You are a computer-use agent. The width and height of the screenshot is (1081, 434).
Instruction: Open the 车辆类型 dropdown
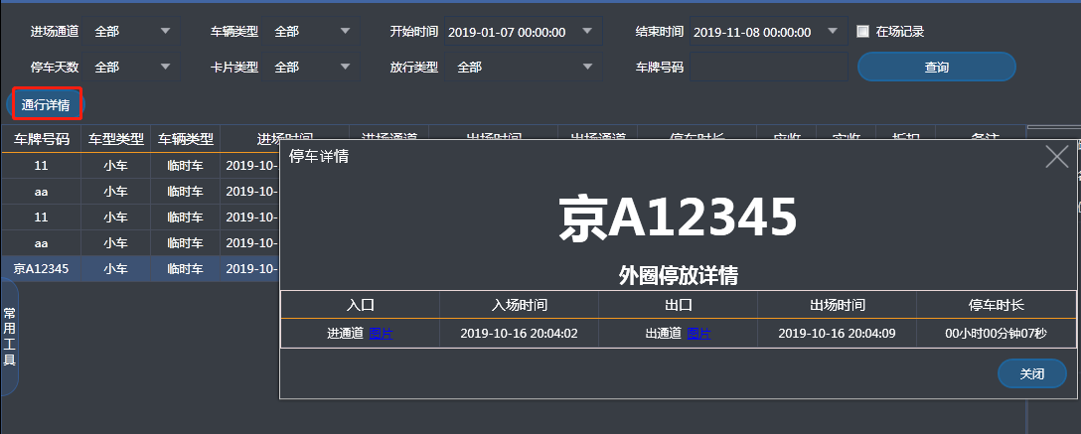[x=311, y=31]
